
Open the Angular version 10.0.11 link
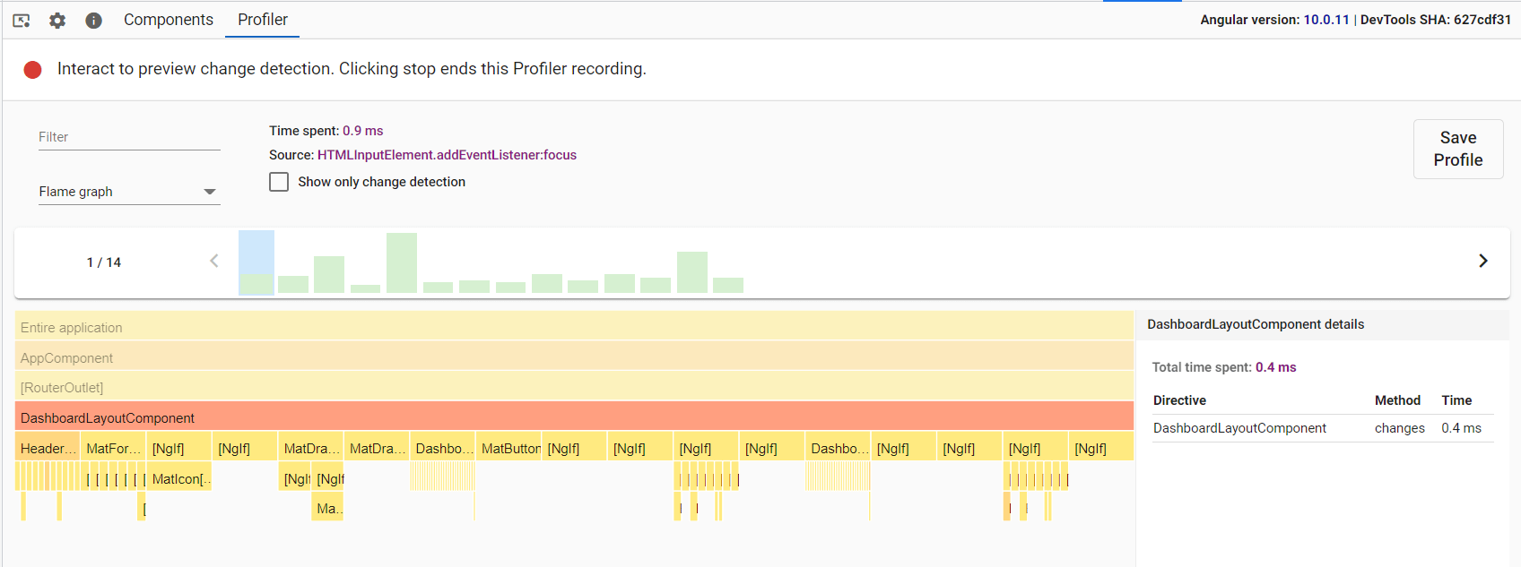1325,20
